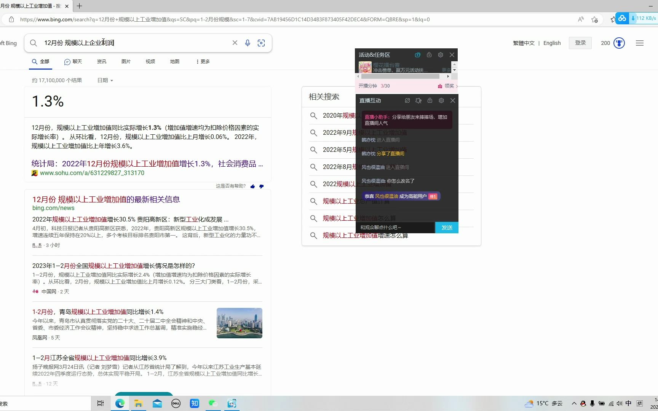This screenshot has height=411, width=658.
Task: Open QQ tray icon
Action: [x=583, y=404]
